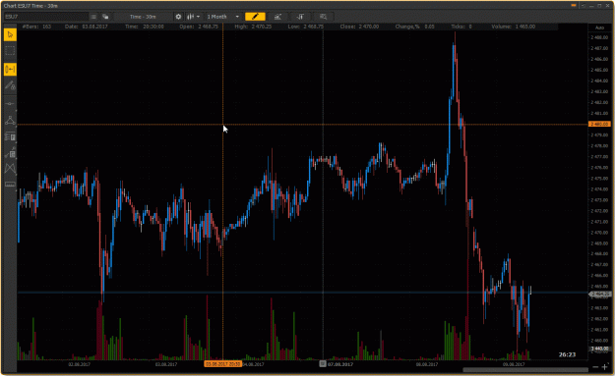615x376 pixels.
Task: Click the link windows icon
Action: [105, 17]
